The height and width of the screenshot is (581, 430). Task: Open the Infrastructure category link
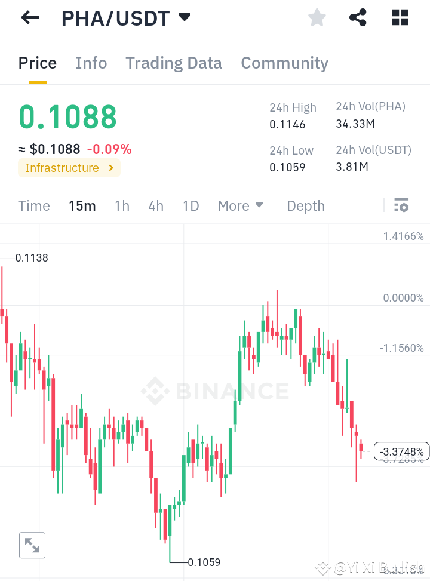pos(69,168)
